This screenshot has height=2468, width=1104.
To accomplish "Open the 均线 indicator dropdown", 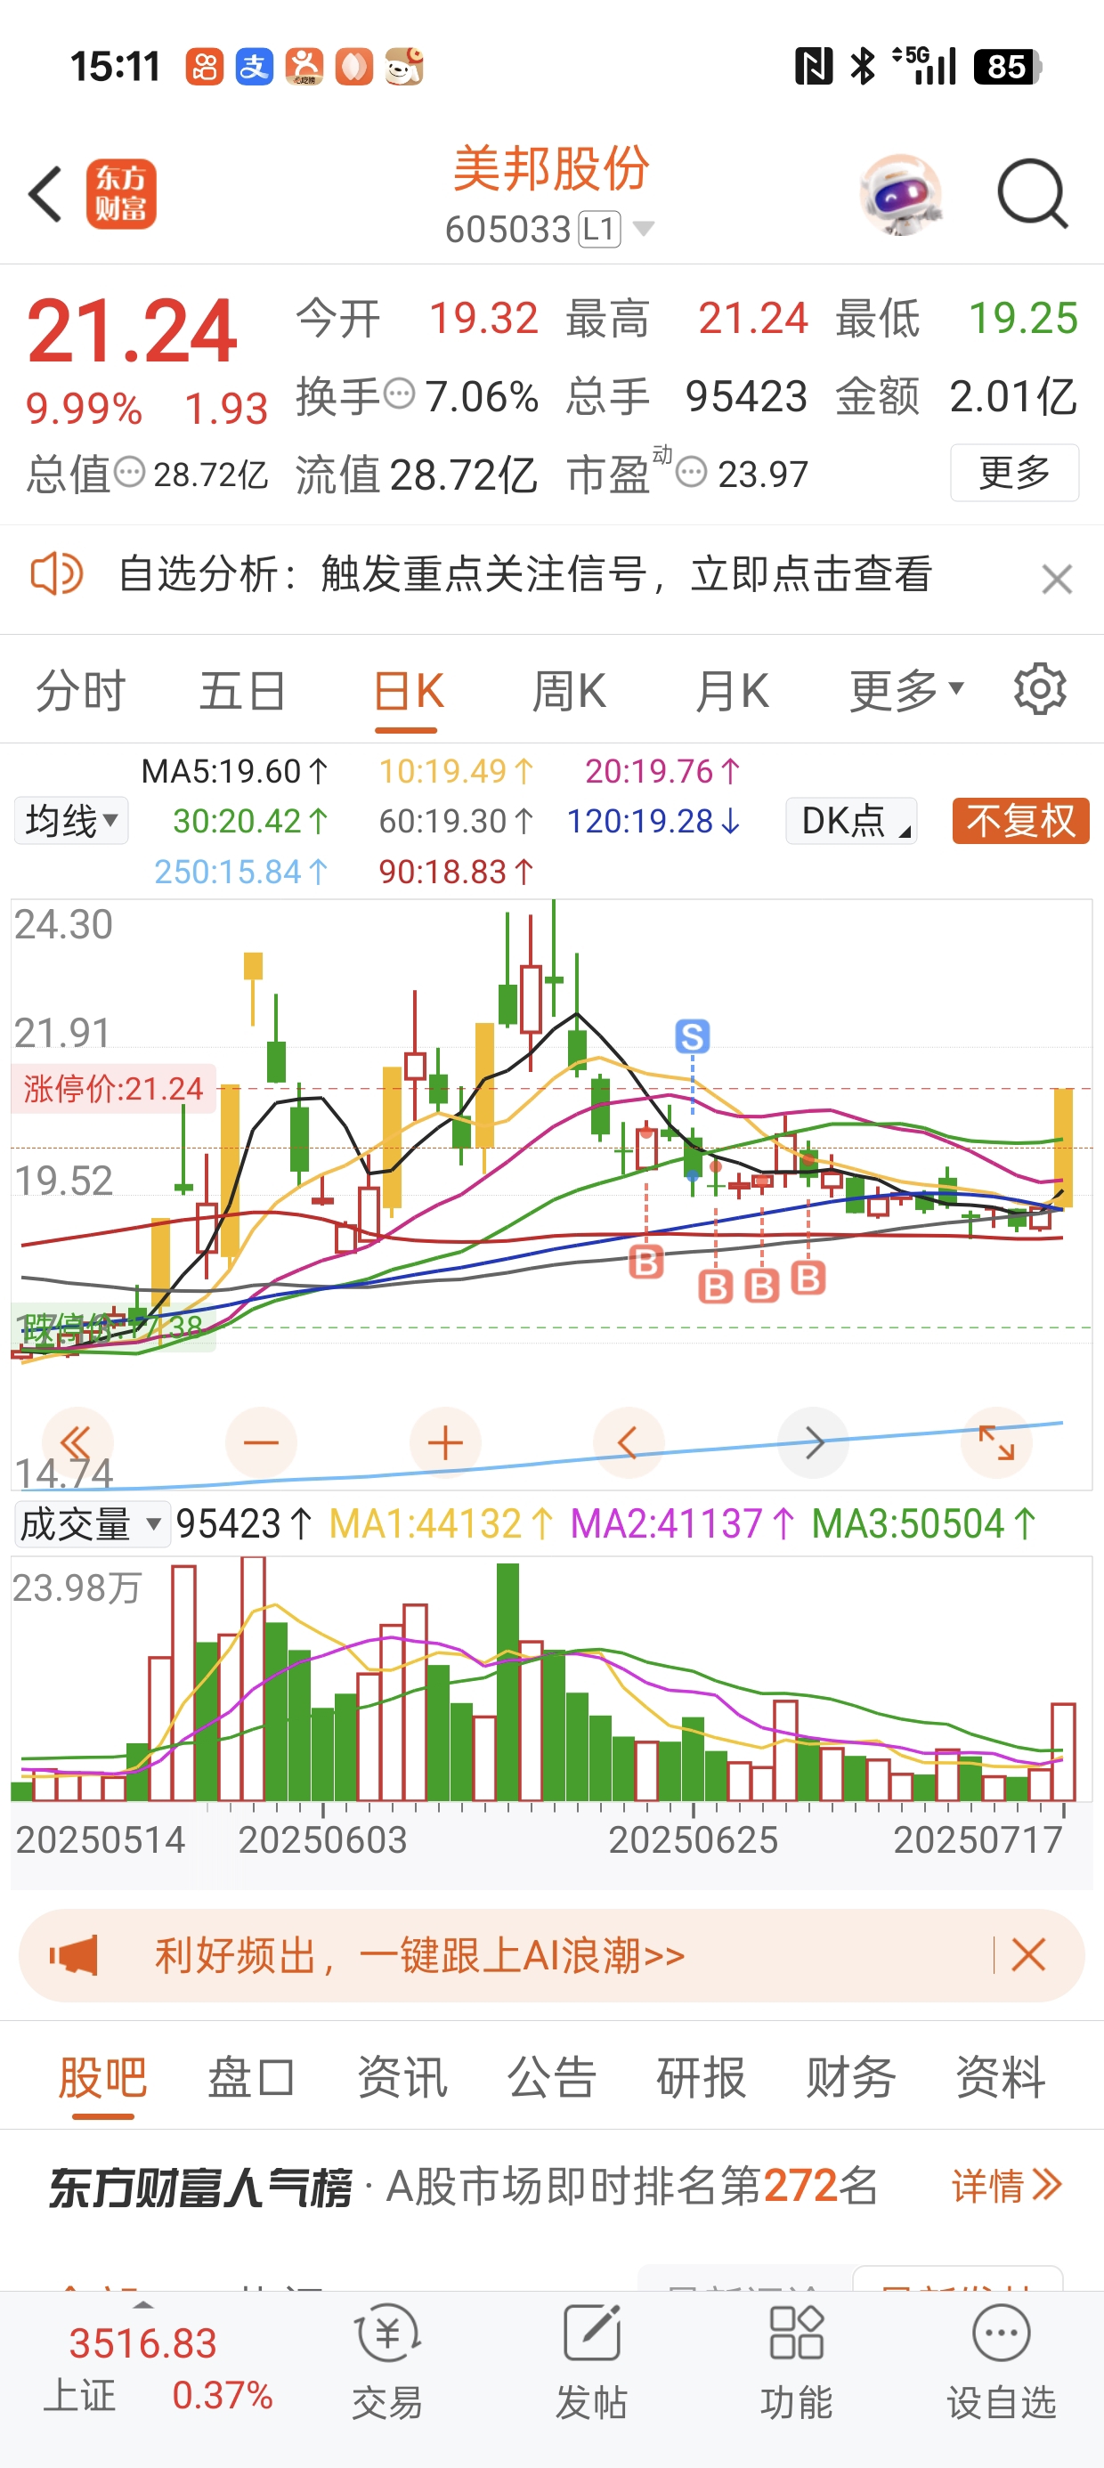I will [72, 821].
